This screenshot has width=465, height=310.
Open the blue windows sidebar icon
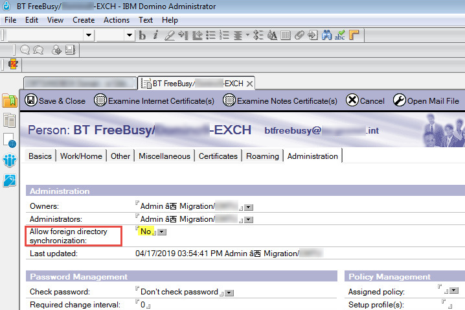[10, 180]
